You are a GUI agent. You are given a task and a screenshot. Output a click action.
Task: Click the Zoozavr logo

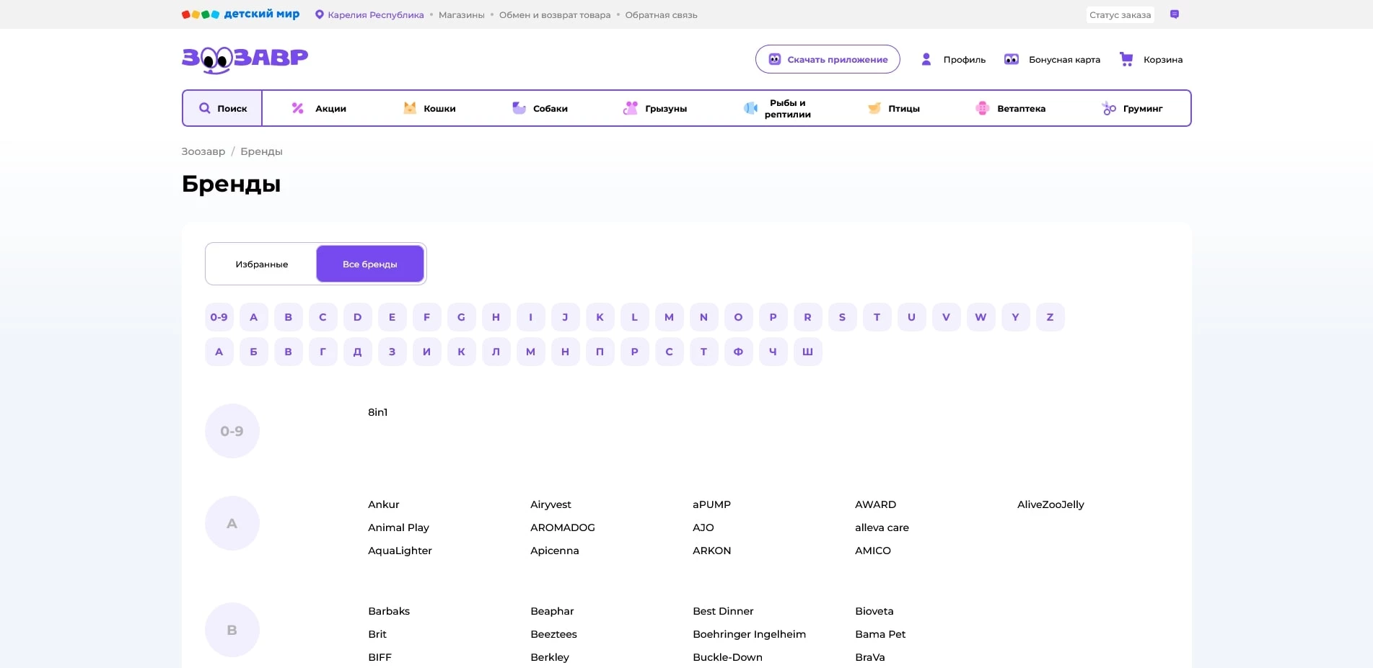(245, 59)
